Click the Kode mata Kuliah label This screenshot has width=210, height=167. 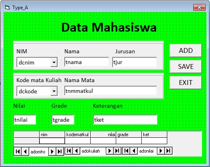(x=39, y=80)
